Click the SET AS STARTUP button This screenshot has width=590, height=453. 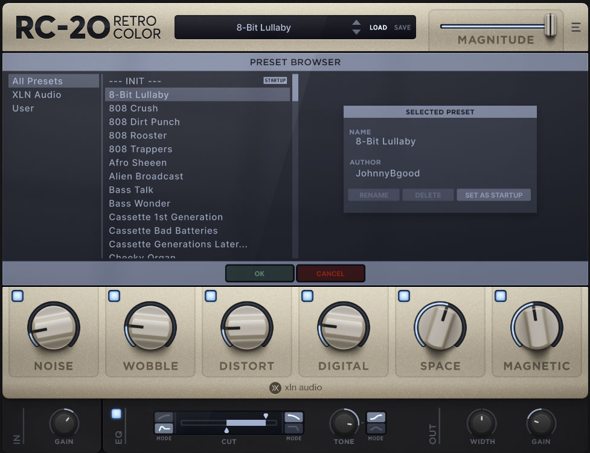[493, 194]
